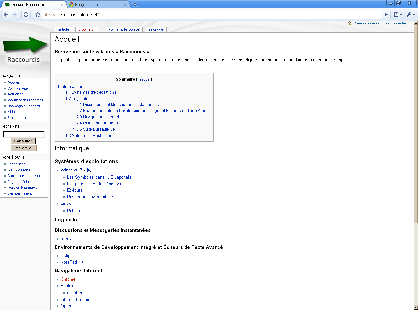Open the Communauté sidebar link
This screenshot has width=418, height=310.
click(18, 88)
